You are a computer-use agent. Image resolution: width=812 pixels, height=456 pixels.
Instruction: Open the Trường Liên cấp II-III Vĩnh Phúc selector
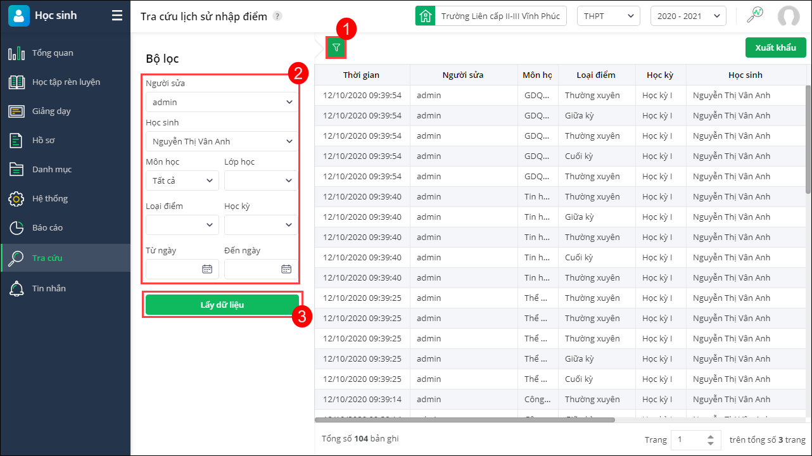pos(491,16)
